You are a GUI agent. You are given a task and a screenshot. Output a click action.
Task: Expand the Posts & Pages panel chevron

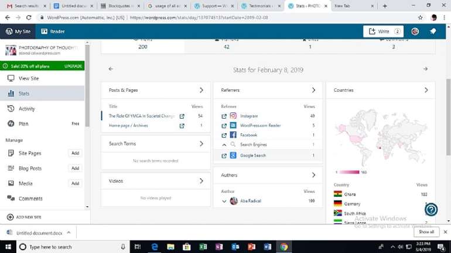click(201, 90)
